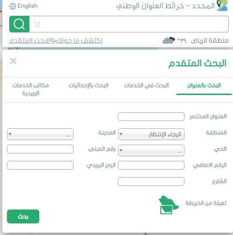Image resolution: width=233 pixels, height=235 pixels.
Task: Click the app logo beside المحدد
Action: [x=222, y=6]
